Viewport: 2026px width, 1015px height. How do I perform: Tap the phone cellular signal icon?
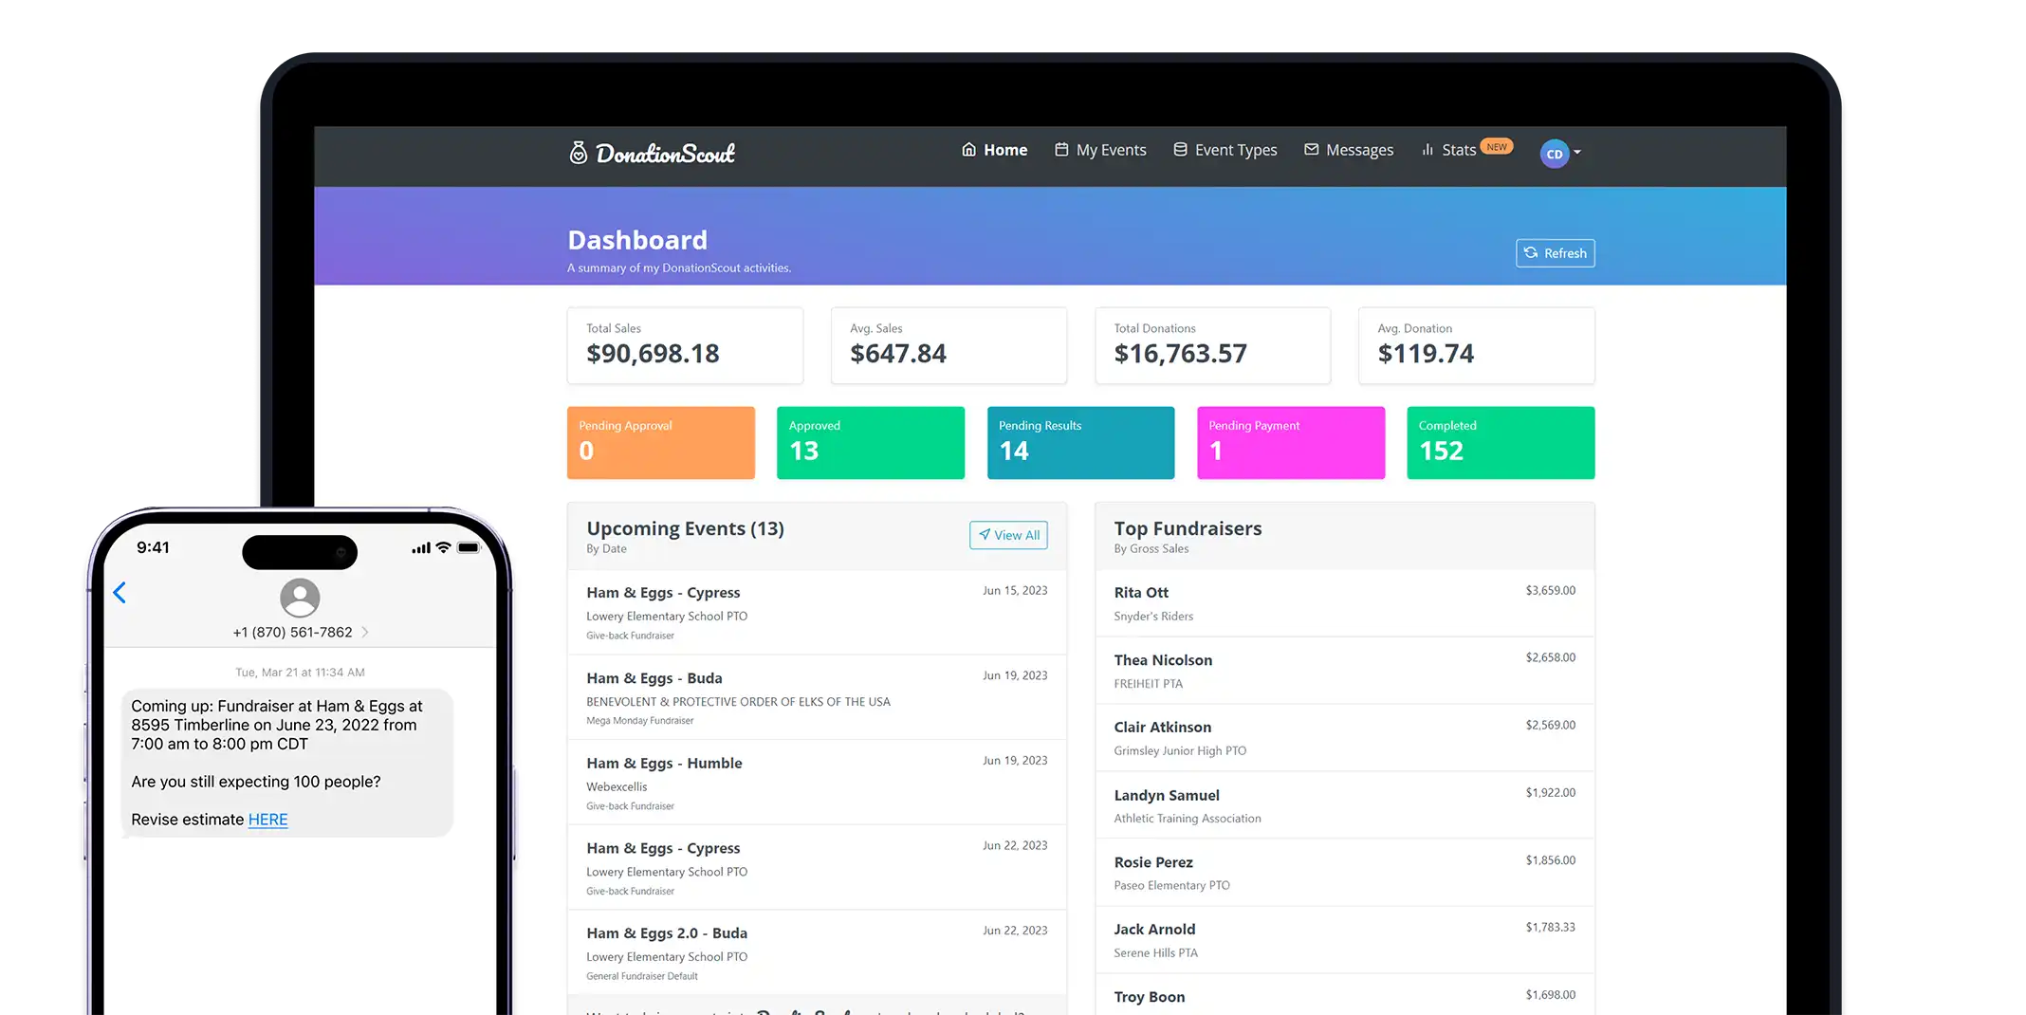pos(421,548)
